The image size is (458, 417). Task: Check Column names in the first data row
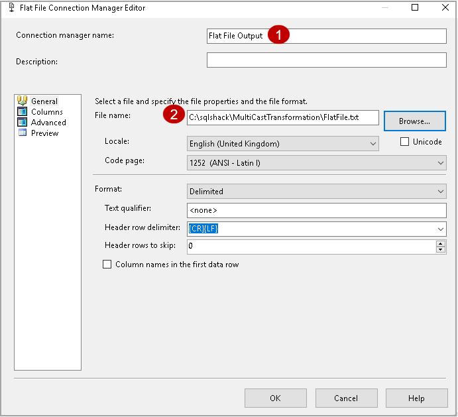click(x=107, y=265)
